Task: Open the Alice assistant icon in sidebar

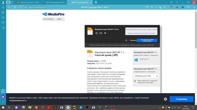Action: [3, 97]
